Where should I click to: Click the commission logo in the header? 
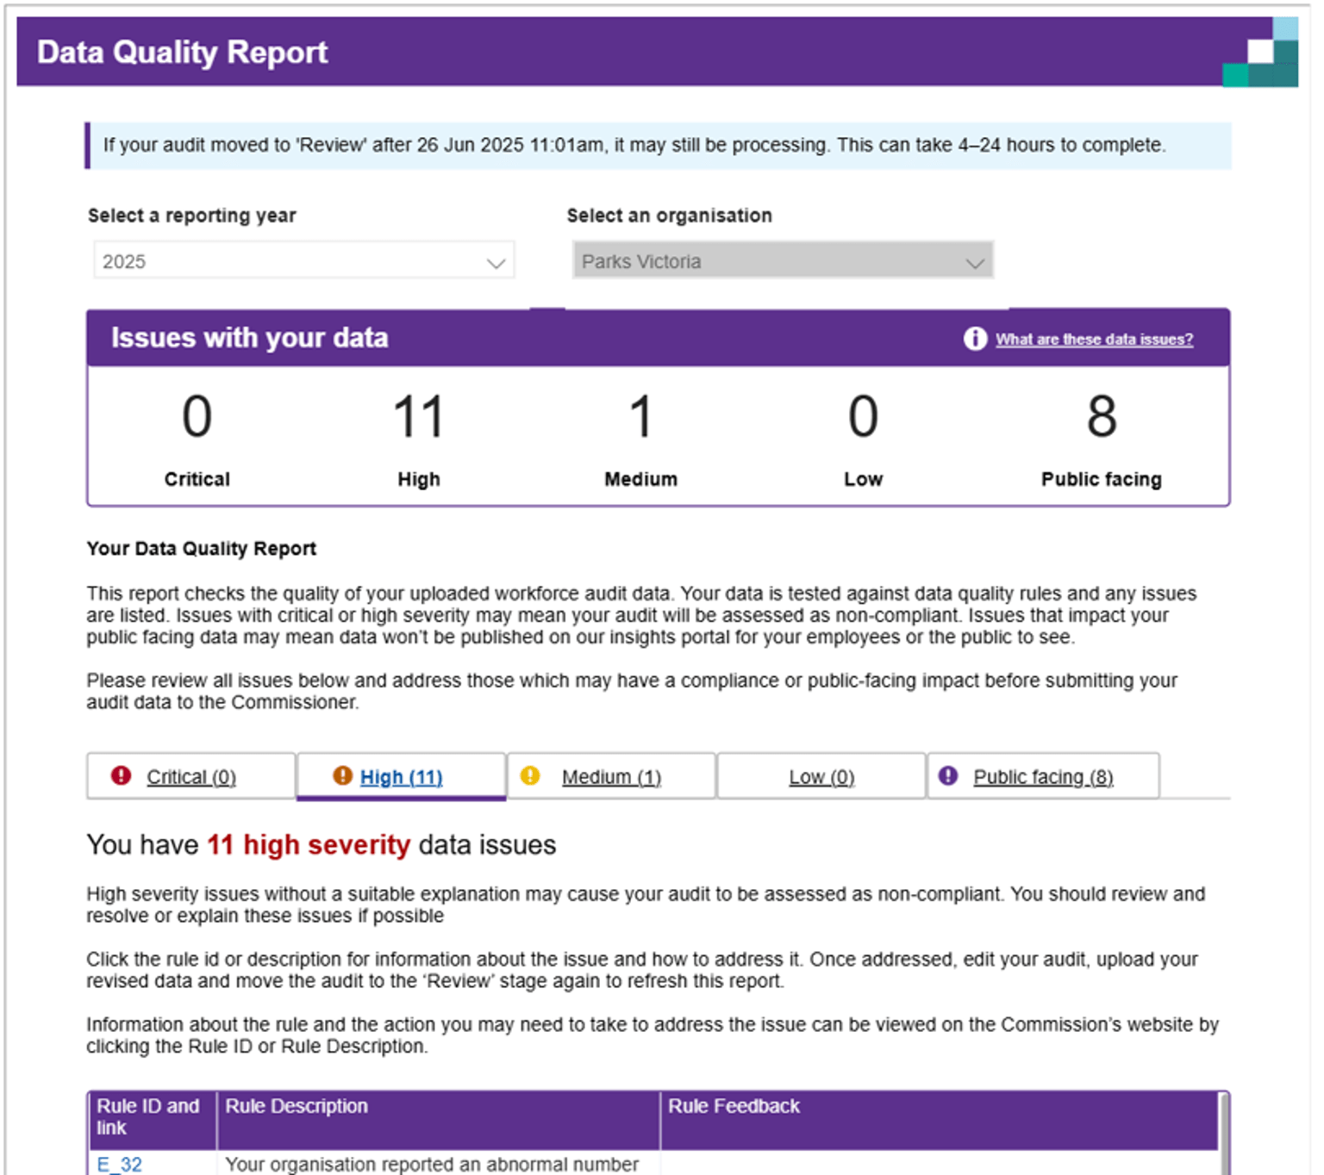1260,52
